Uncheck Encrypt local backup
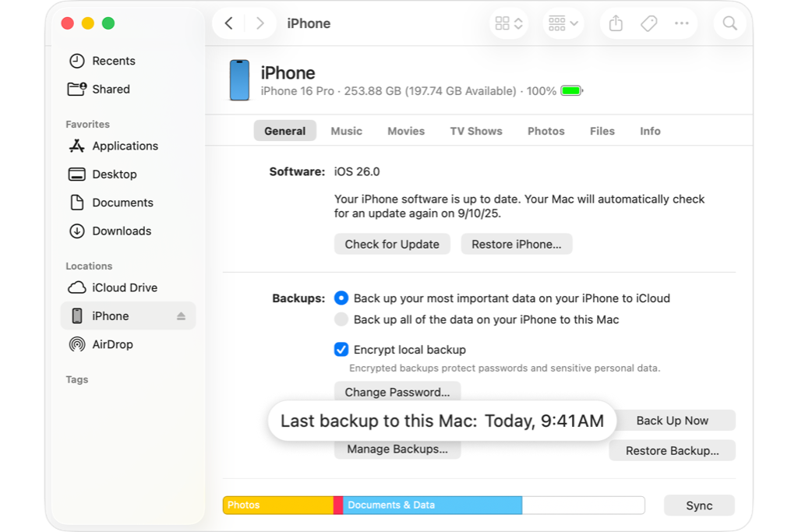The width and height of the screenshot is (798, 532). [341, 350]
